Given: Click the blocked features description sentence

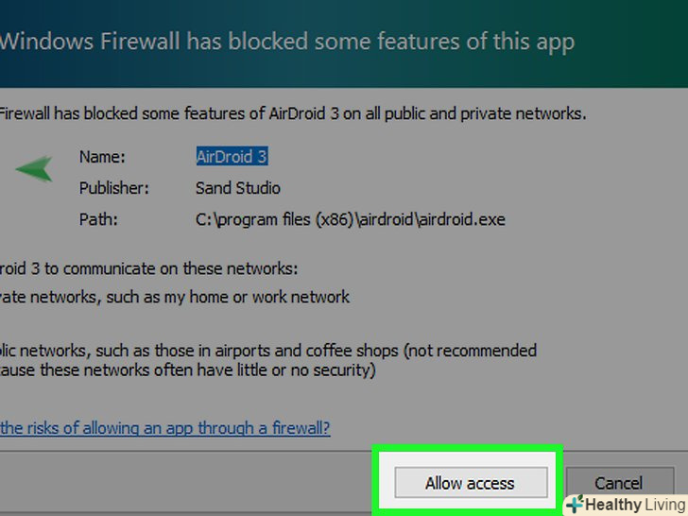Looking at the screenshot, I should click(x=293, y=113).
